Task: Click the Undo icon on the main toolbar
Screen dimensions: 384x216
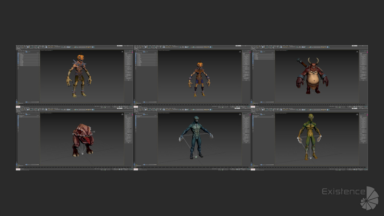Action: click(x=17, y=47)
